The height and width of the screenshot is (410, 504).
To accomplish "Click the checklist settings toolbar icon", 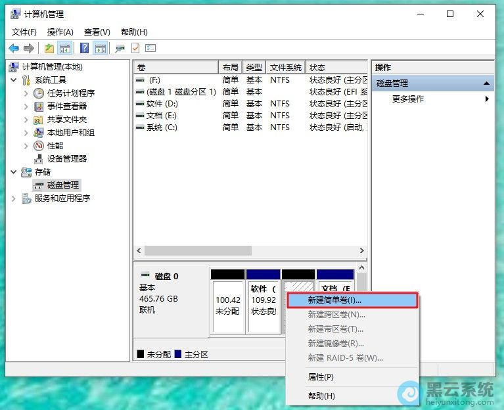I will [150, 48].
